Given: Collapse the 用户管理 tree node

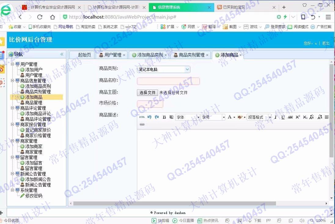Looking at the screenshot, I should tap(13, 64).
